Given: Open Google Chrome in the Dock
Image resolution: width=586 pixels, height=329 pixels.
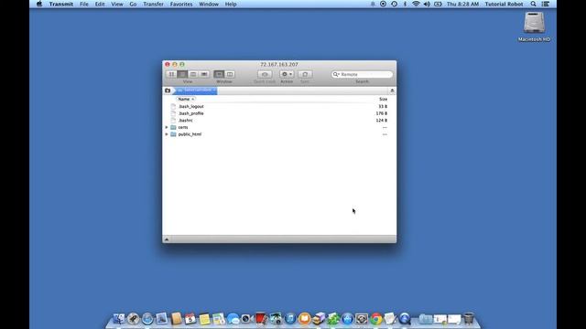Looking at the screenshot, I should 376,319.
